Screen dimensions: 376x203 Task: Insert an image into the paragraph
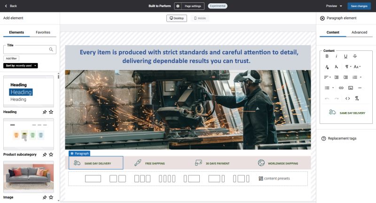[x=350, y=88]
